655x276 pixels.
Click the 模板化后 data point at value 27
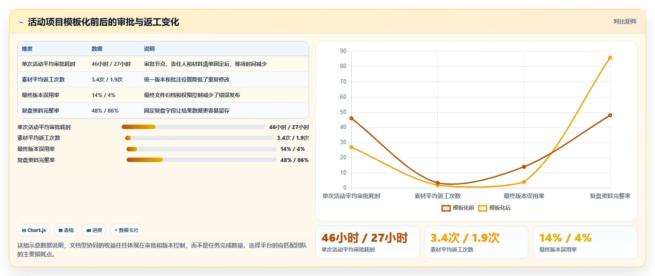point(351,147)
